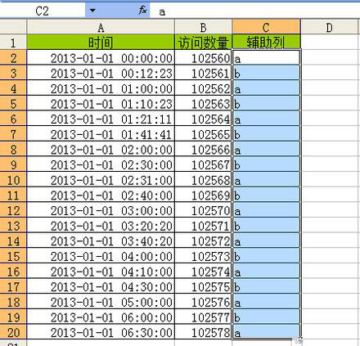
Task: Click helper column cell in row 3
Action: (x=266, y=73)
